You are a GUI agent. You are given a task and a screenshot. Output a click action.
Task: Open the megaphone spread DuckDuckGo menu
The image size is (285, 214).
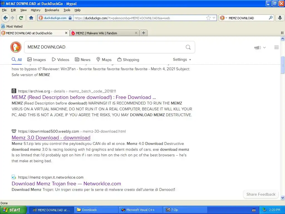[x=260, y=47]
